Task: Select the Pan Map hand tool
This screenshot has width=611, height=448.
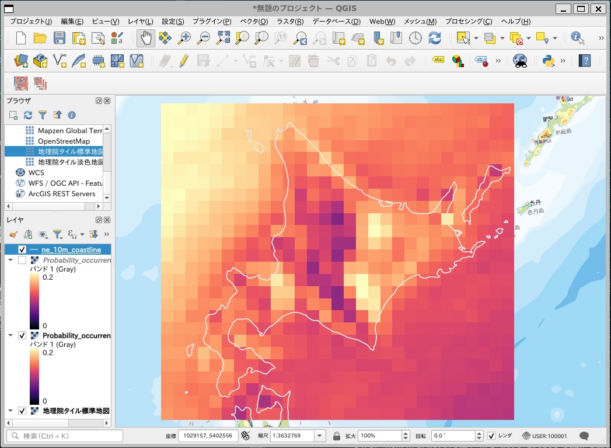Action: pos(146,39)
